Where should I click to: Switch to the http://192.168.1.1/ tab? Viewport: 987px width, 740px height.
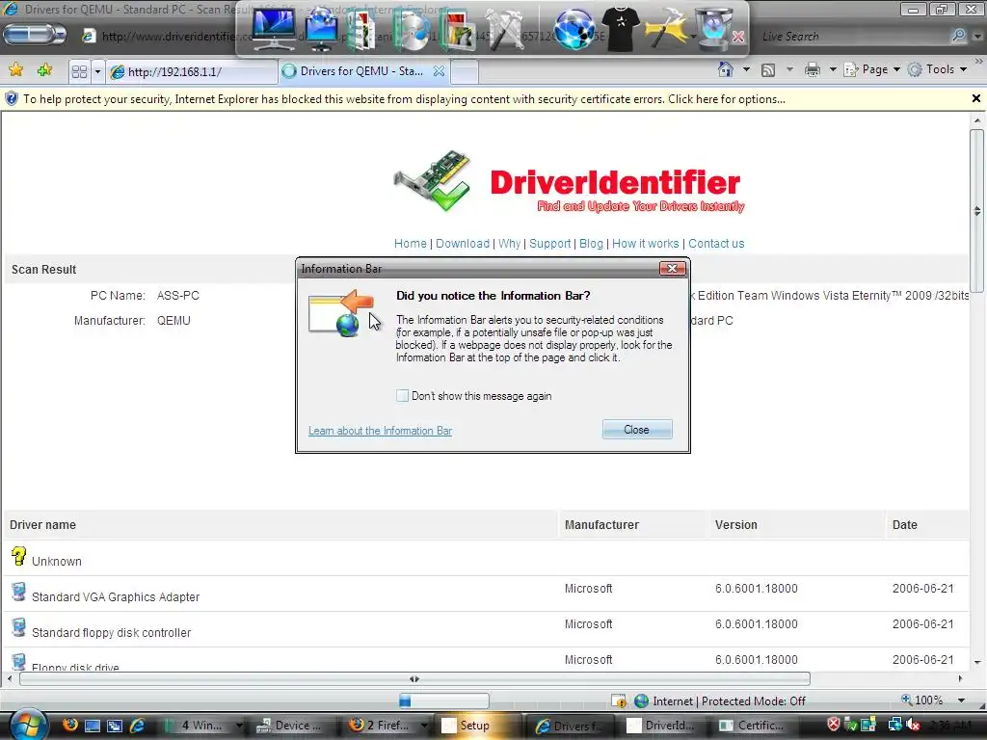click(x=192, y=71)
